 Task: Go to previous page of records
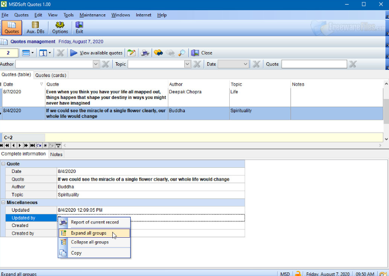pyautogui.click(x=7, y=145)
